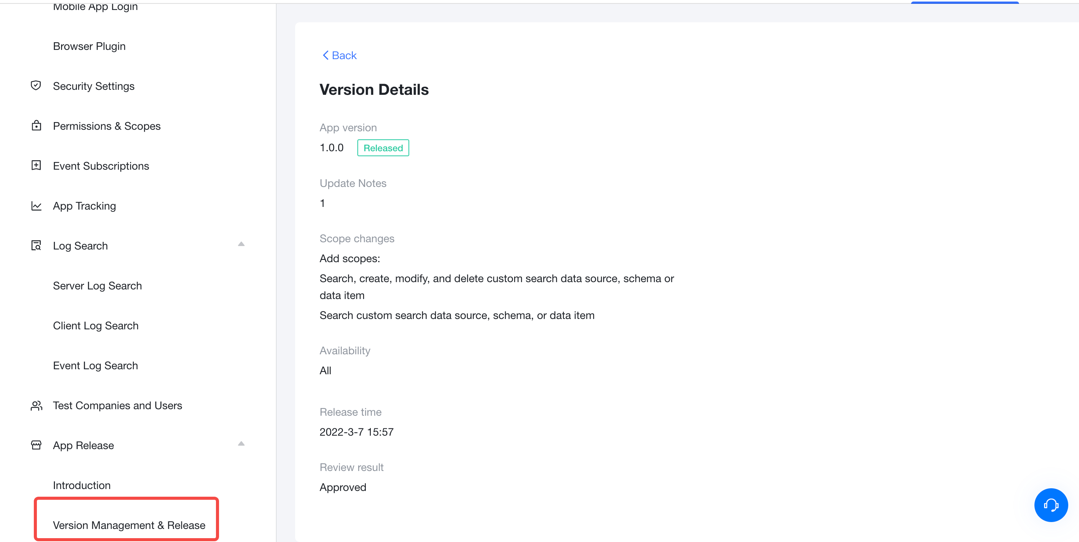Open the App Release Introduction page
Screen dimensions: 1079x542
[82, 485]
